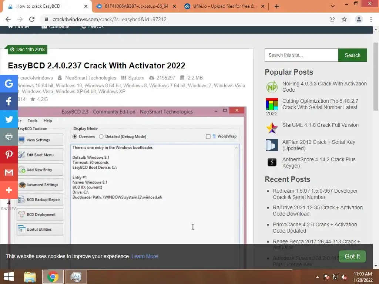
Task: Open AnthemScore 4.14.2 Crack Plus Keygen
Action: 319,163
